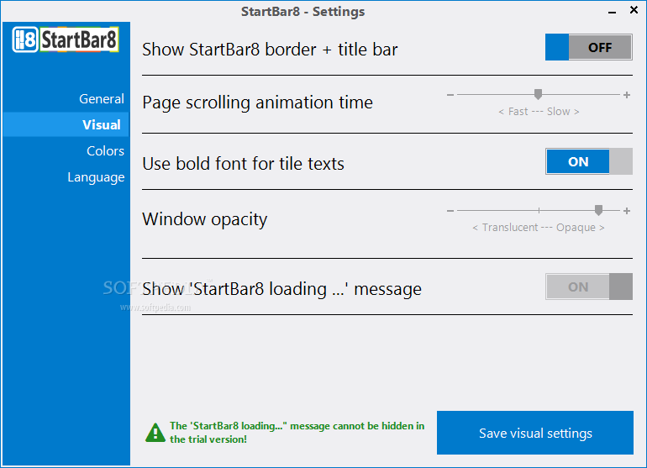Click plus on Window opacity slider

(627, 211)
